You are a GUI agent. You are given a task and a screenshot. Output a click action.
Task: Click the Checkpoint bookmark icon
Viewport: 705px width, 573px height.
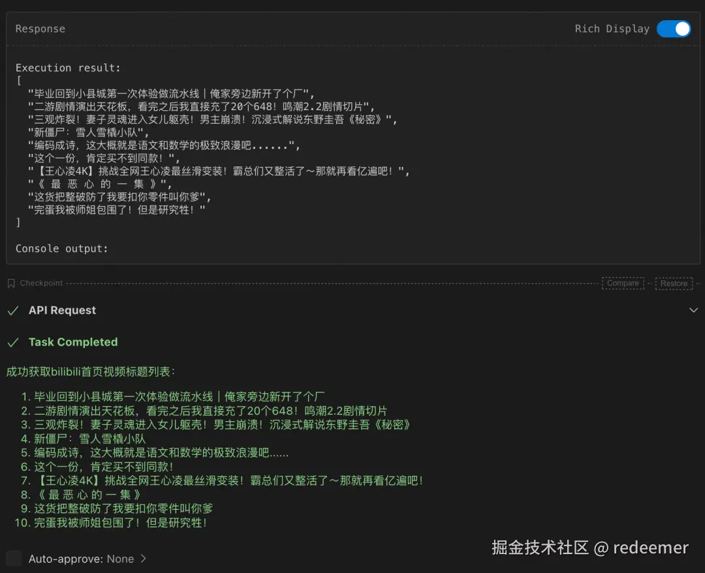coord(11,284)
